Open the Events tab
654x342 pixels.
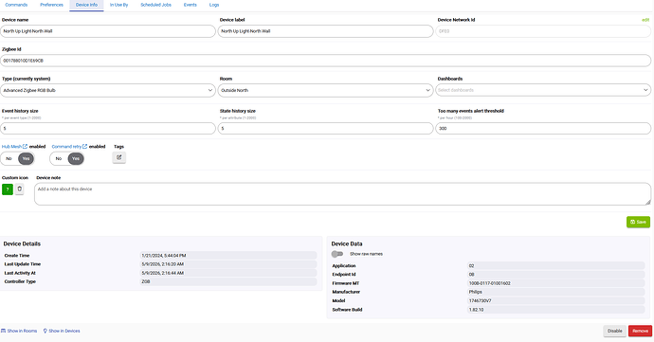[191, 5]
